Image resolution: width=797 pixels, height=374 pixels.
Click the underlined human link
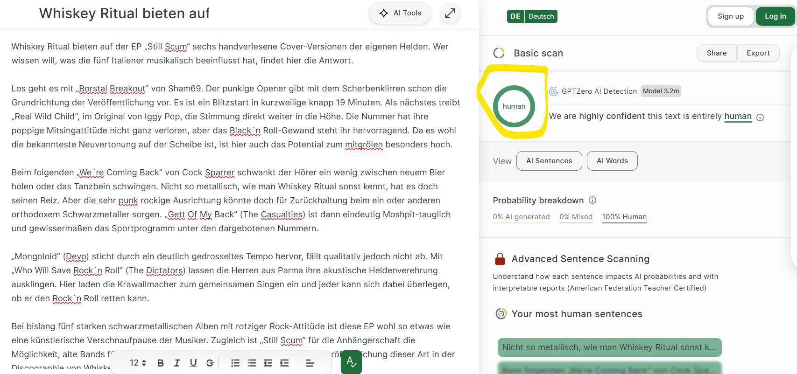[738, 116]
